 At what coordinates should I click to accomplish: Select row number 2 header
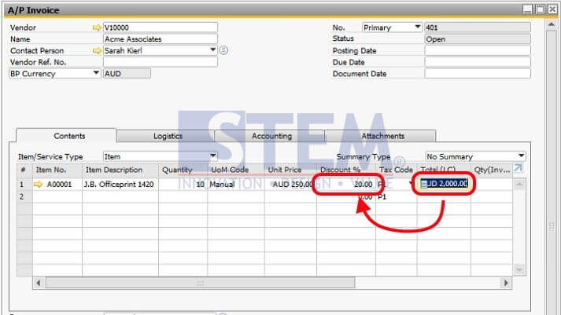pyautogui.click(x=24, y=197)
